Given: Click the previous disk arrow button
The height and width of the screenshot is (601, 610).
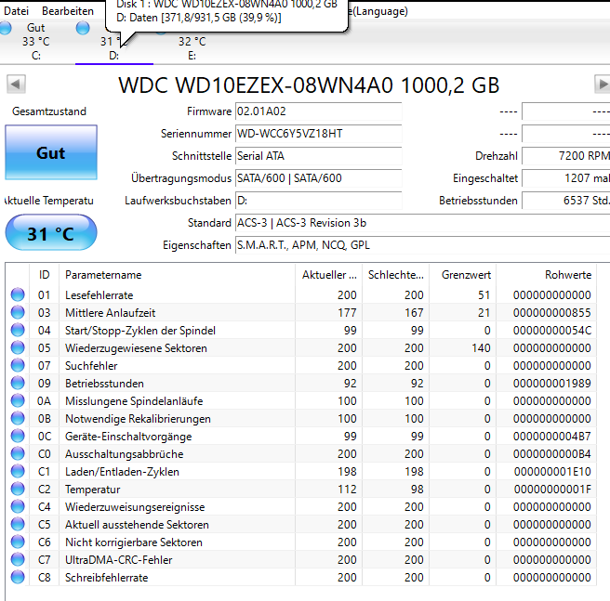Looking at the screenshot, I should pos(16,84).
